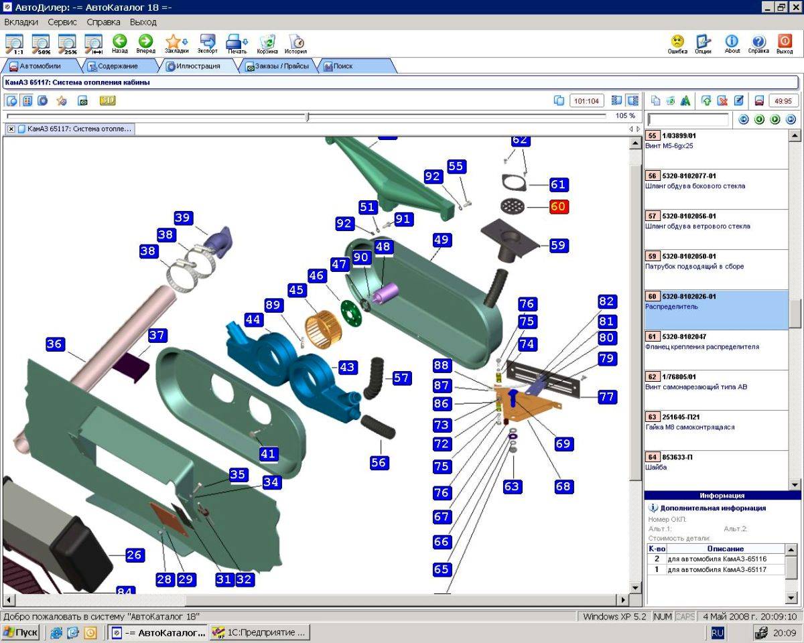This screenshot has width=804, height=643.
Task: Toggle the highlighted second list layout icon
Action: [632, 100]
